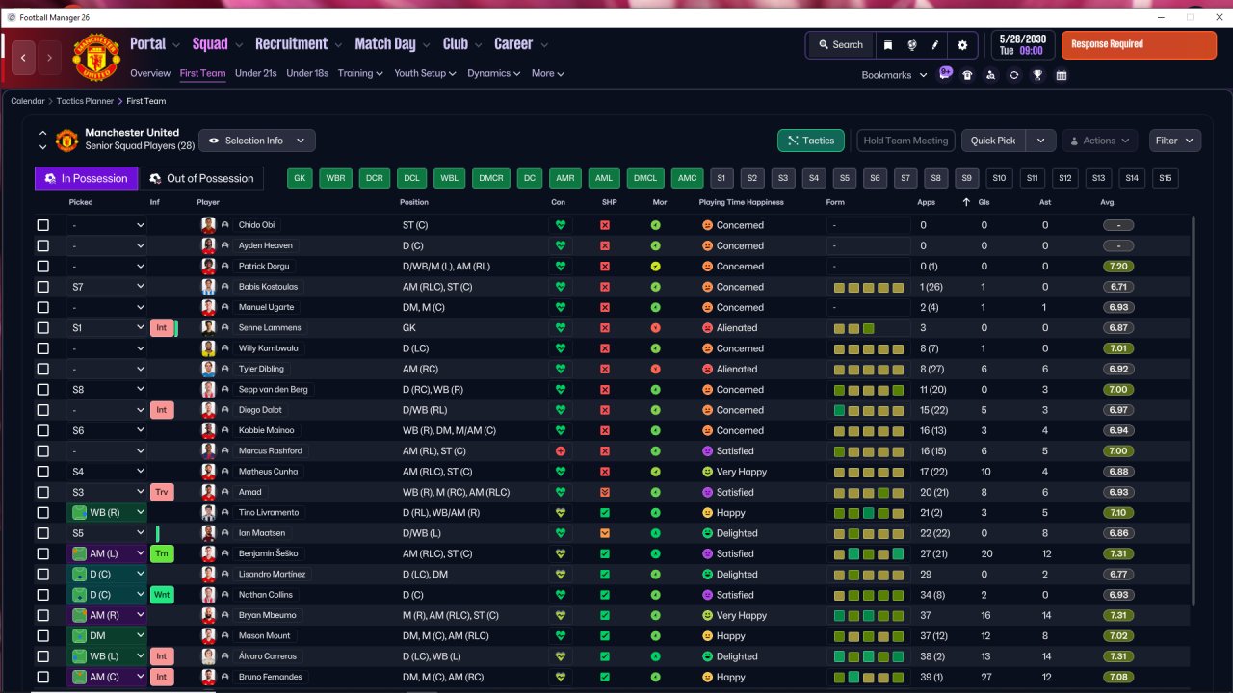Screen dimensions: 1233x693
Task: Click the Tactics button
Action: tap(811, 141)
